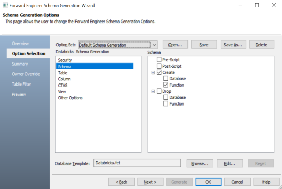Open the Option Set dropdown
This screenshot has width=282, height=189.
coord(154,45)
